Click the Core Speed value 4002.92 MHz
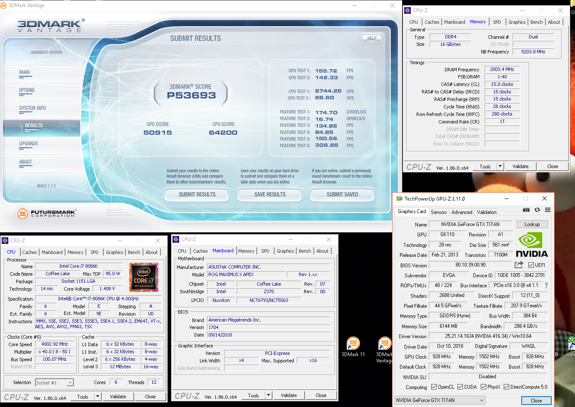 pos(55,344)
